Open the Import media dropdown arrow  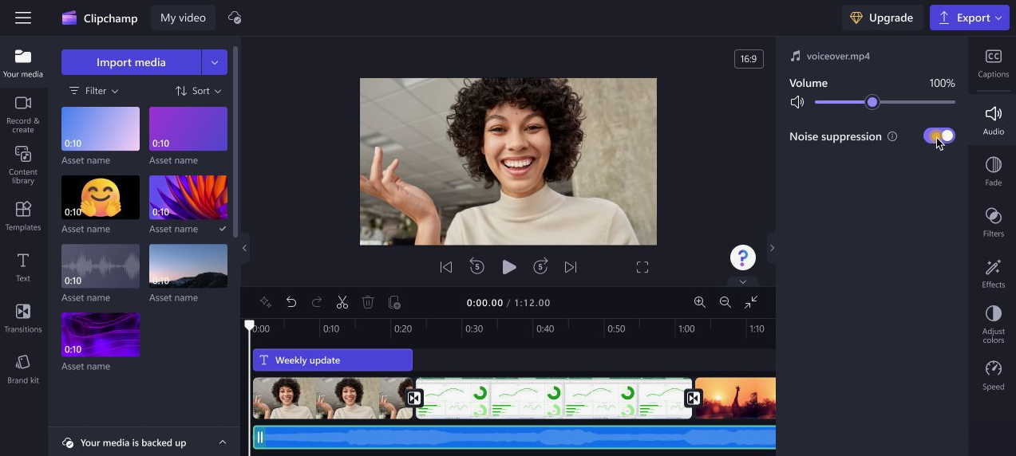pos(214,62)
